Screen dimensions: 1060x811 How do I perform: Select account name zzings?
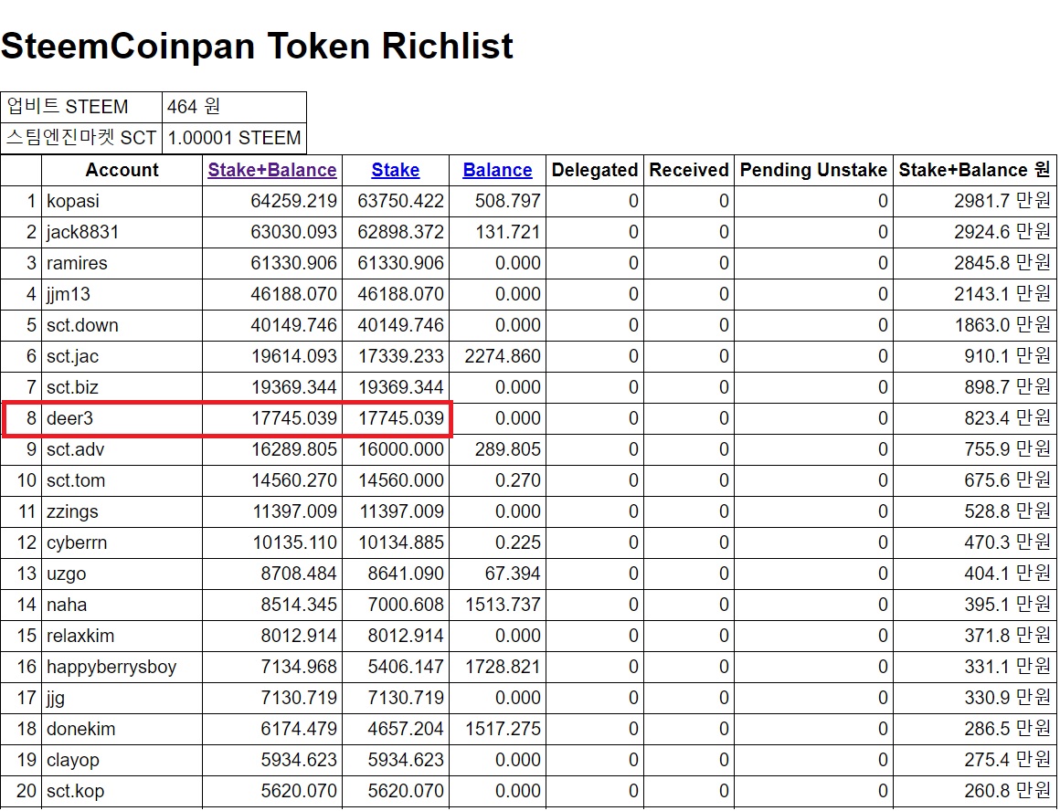coord(72,511)
